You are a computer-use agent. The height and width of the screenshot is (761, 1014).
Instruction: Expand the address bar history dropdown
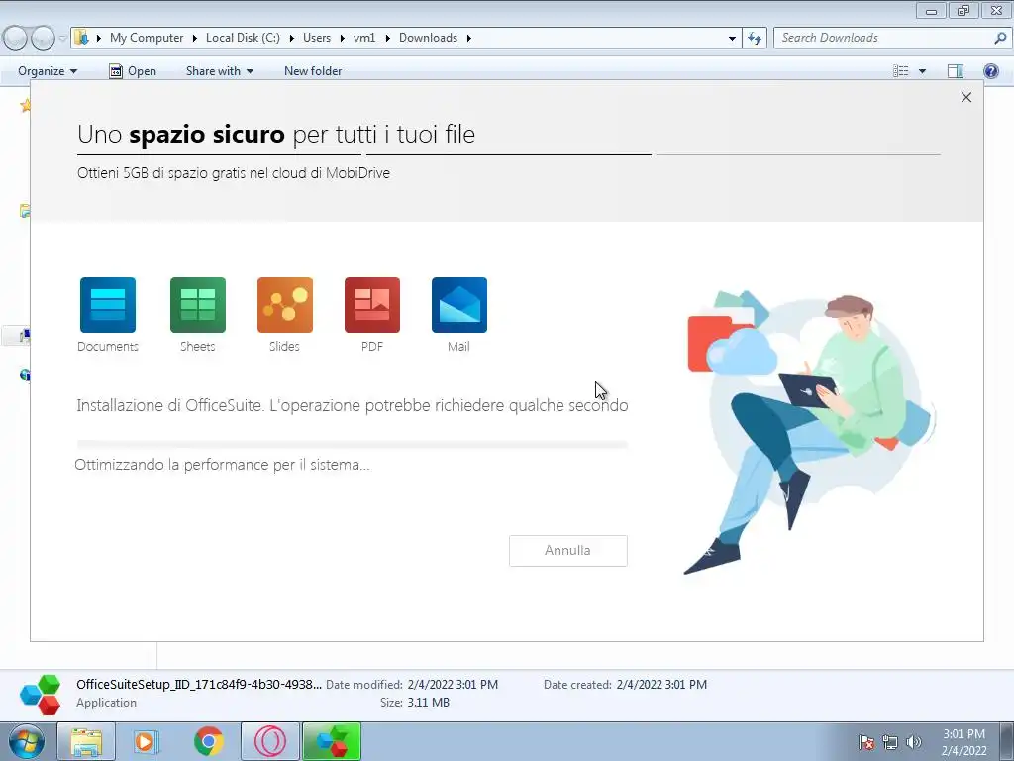tap(732, 38)
